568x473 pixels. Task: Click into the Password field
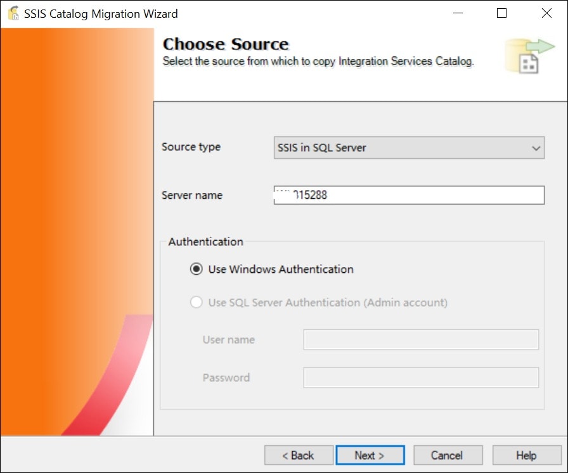pyautogui.click(x=421, y=378)
